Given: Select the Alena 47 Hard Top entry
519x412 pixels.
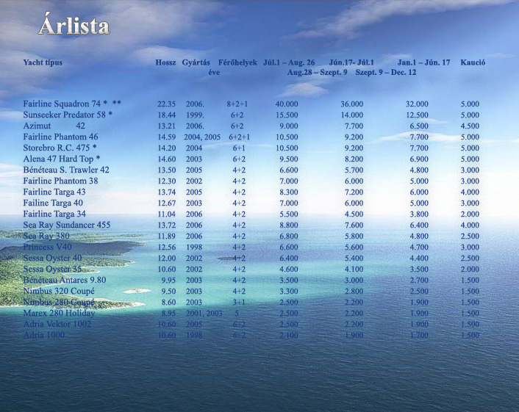Looking at the screenshot, I should (x=62, y=159).
